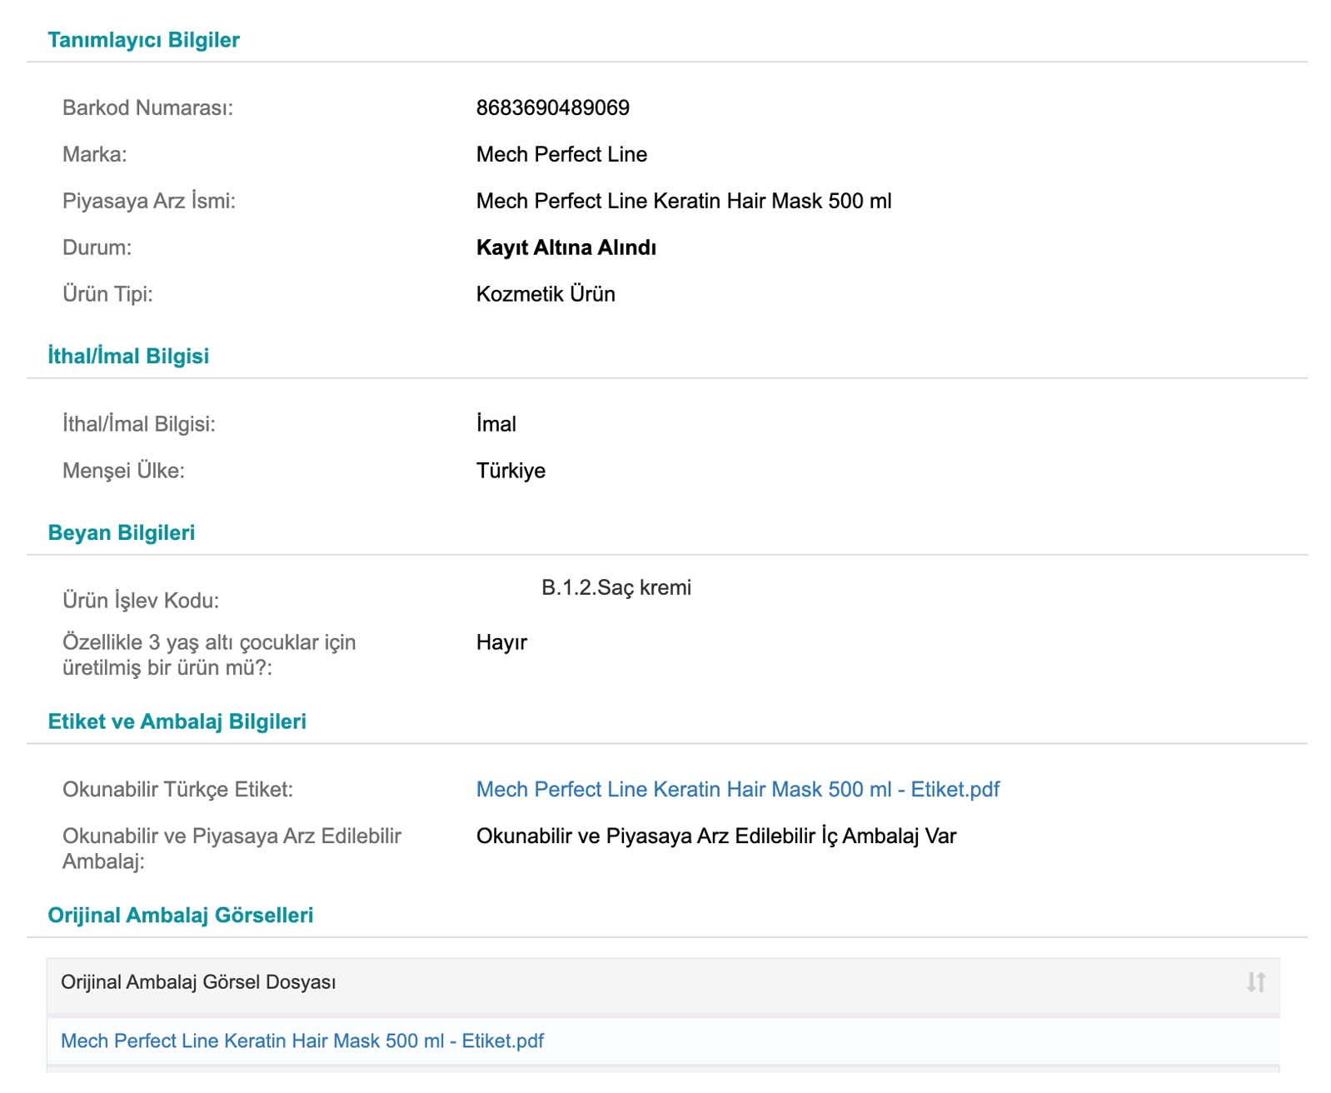Click the Beyan Bilgileri section heading
The height and width of the screenshot is (1093, 1331).
pos(122,532)
